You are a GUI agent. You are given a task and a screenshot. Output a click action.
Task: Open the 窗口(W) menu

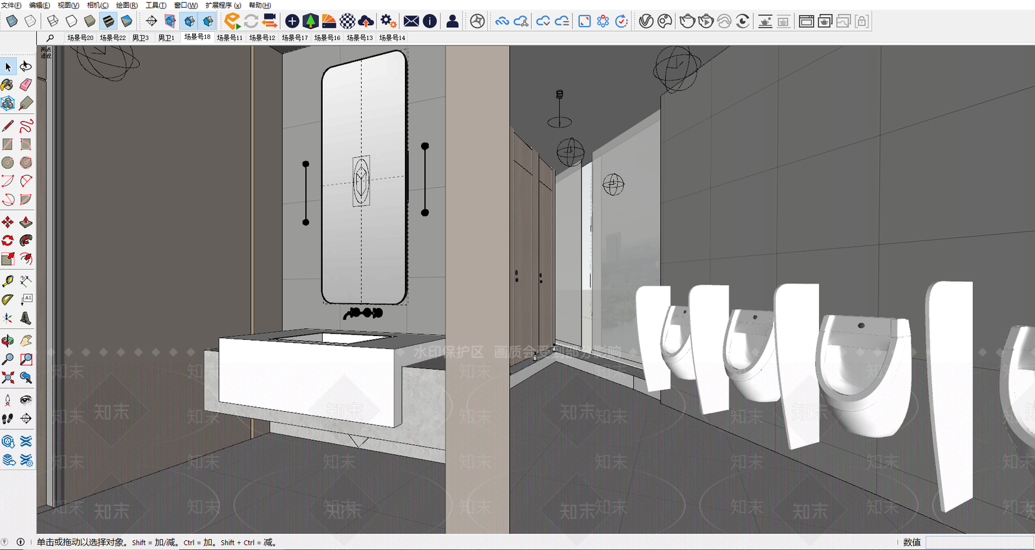tap(186, 5)
